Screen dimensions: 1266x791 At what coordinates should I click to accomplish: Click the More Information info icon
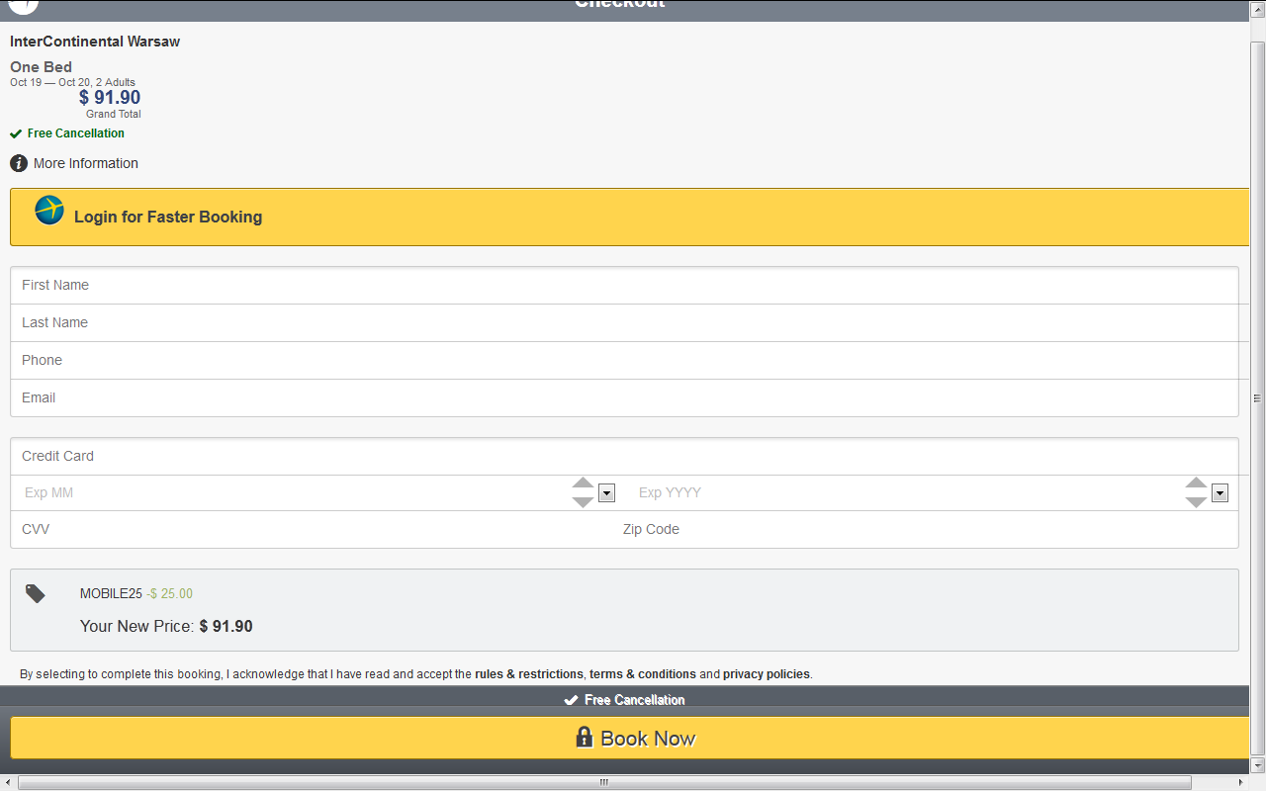(19, 163)
